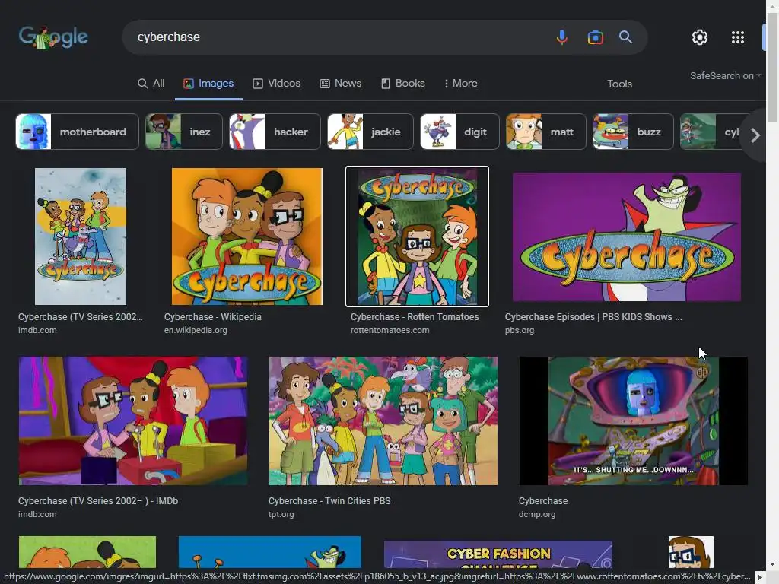The width and height of the screenshot is (779, 584).
Task: Filter results by the inez chip
Action: 184,132
